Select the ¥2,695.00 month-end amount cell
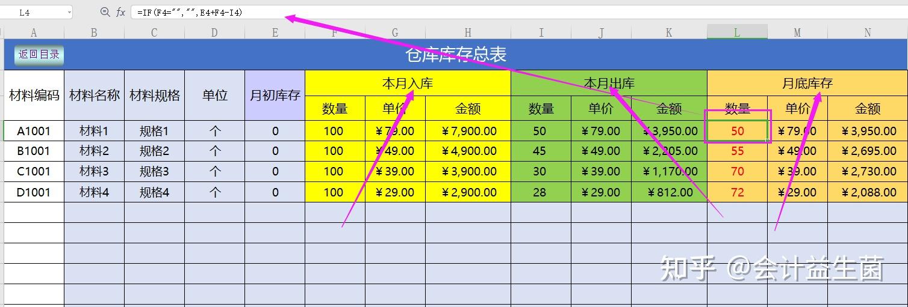The image size is (908, 307). [868, 151]
